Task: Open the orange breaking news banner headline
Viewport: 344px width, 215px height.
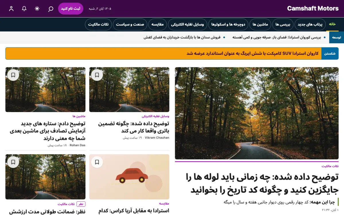Action: coord(253,54)
